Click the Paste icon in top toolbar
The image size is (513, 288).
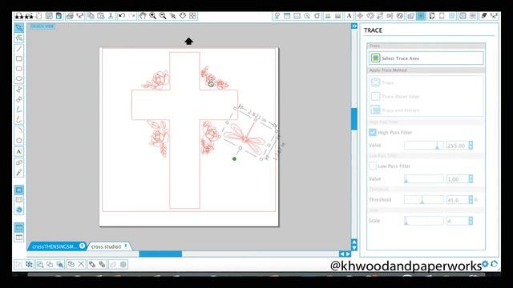(101, 16)
